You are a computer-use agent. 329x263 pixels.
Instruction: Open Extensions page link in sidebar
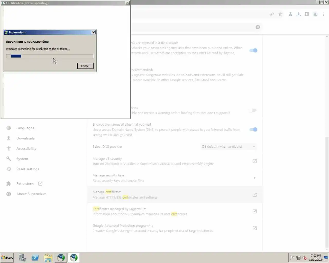coord(25,184)
